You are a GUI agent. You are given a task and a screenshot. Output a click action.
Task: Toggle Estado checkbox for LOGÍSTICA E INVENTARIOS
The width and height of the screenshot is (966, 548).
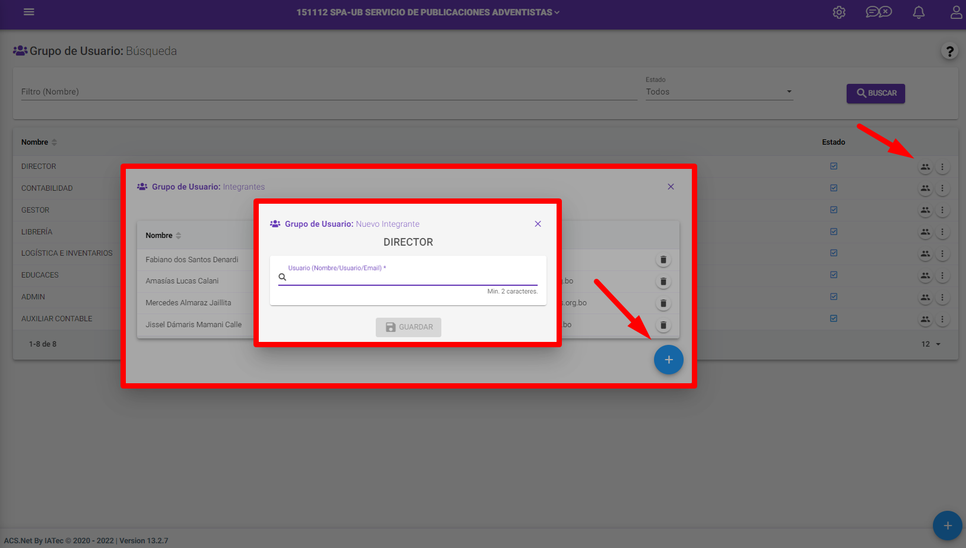coord(834,253)
